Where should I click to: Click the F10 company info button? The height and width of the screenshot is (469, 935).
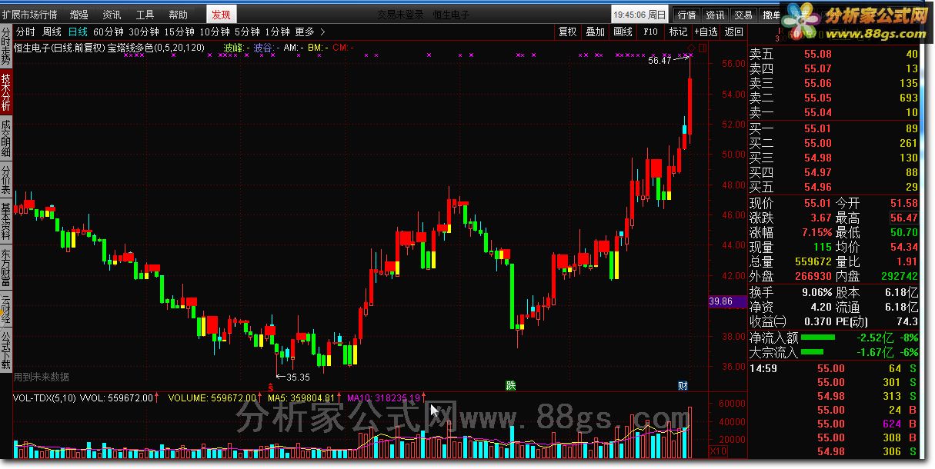pos(650,32)
